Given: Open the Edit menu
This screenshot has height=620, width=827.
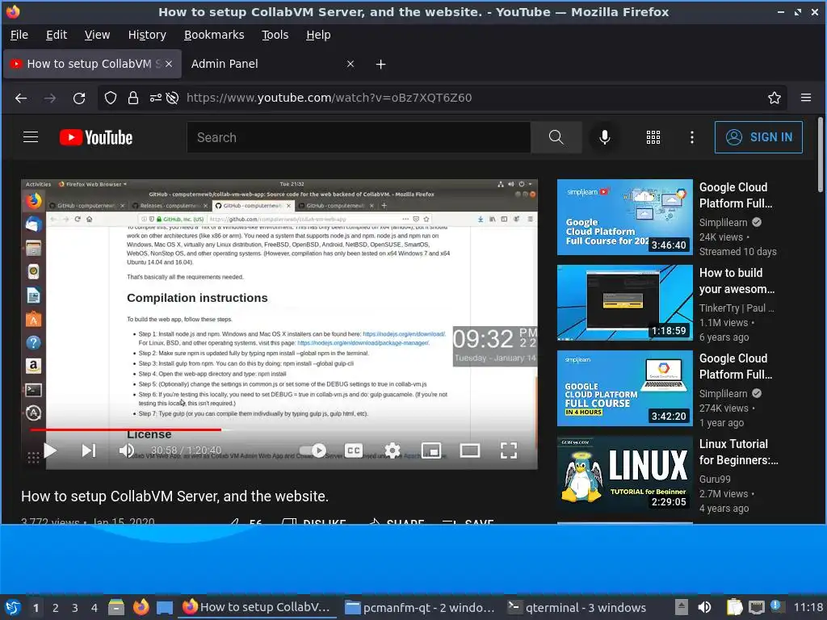Looking at the screenshot, I should (57, 35).
